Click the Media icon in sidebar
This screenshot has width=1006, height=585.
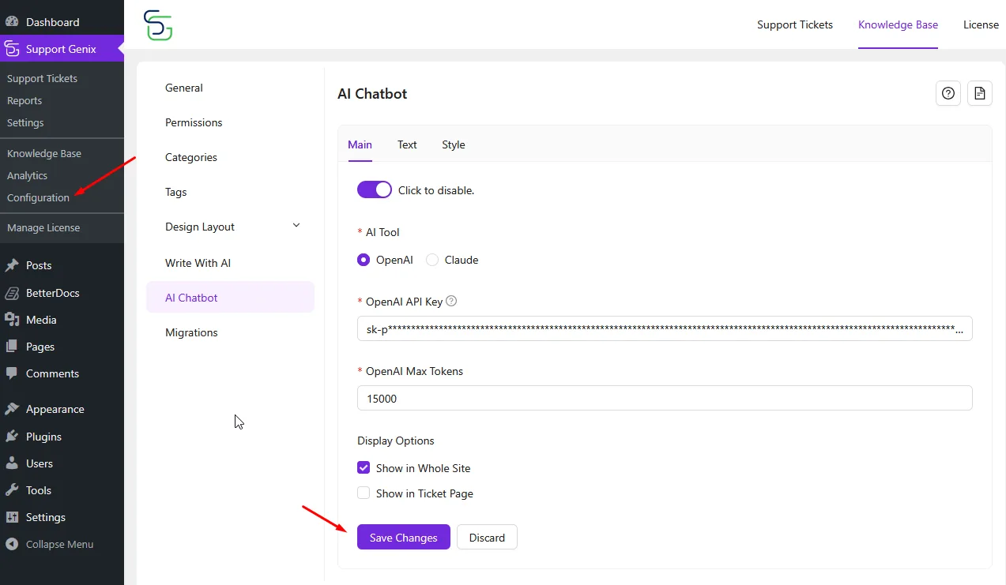coord(12,320)
